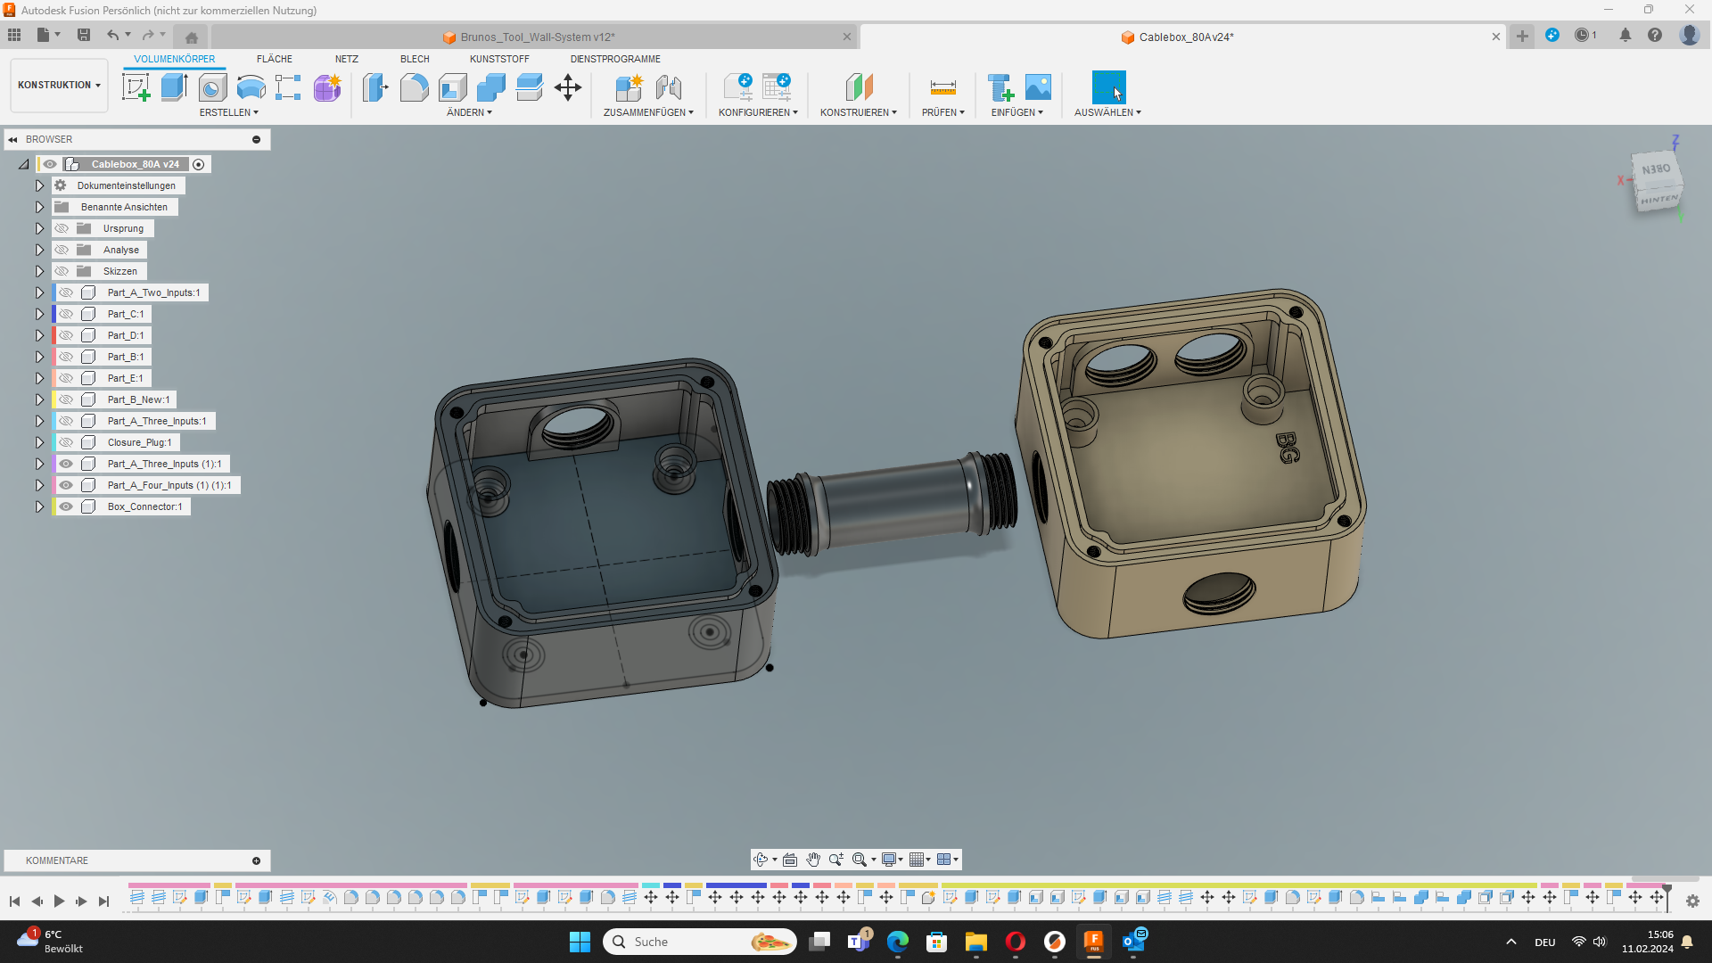
Task: Open the Zusammenfügen menu
Action: 648,112
